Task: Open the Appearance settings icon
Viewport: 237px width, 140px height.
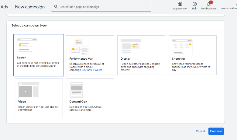Action: pos(180,4)
